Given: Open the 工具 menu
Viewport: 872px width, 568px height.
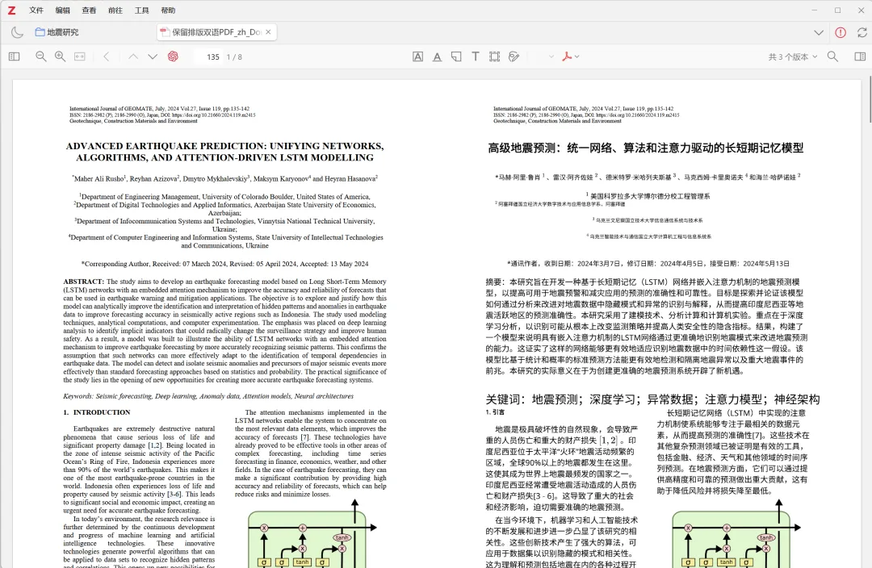Looking at the screenshot, I should (x=142, y=10).
